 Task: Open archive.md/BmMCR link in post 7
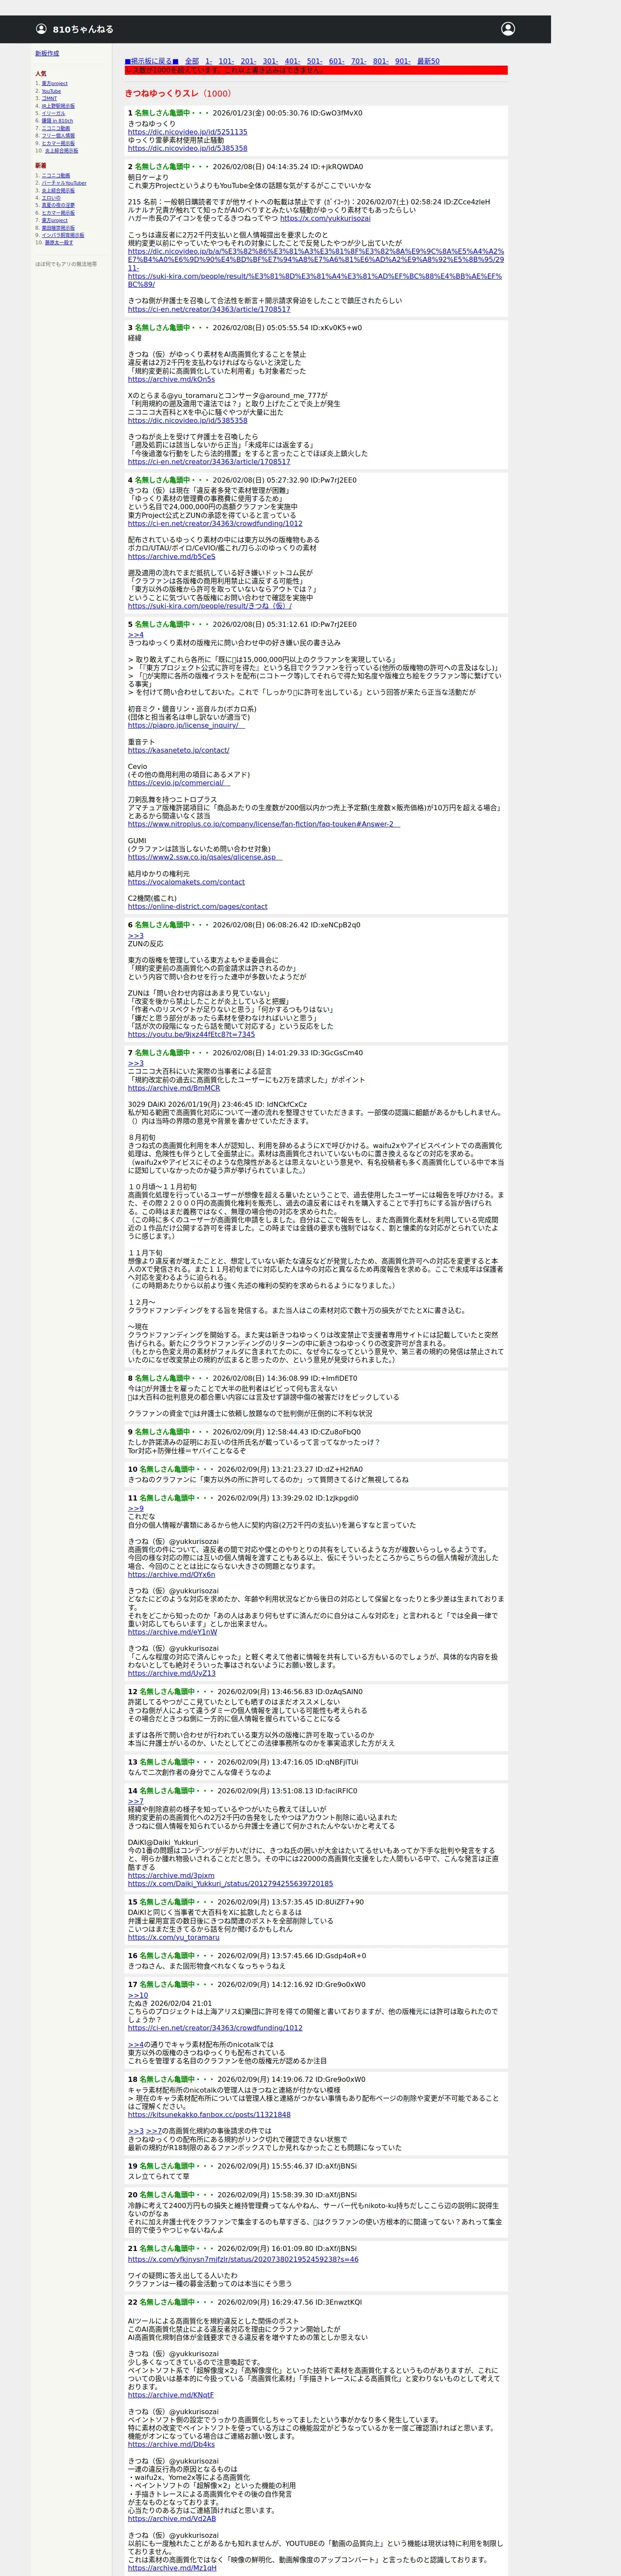click(x=173, y=1088)
